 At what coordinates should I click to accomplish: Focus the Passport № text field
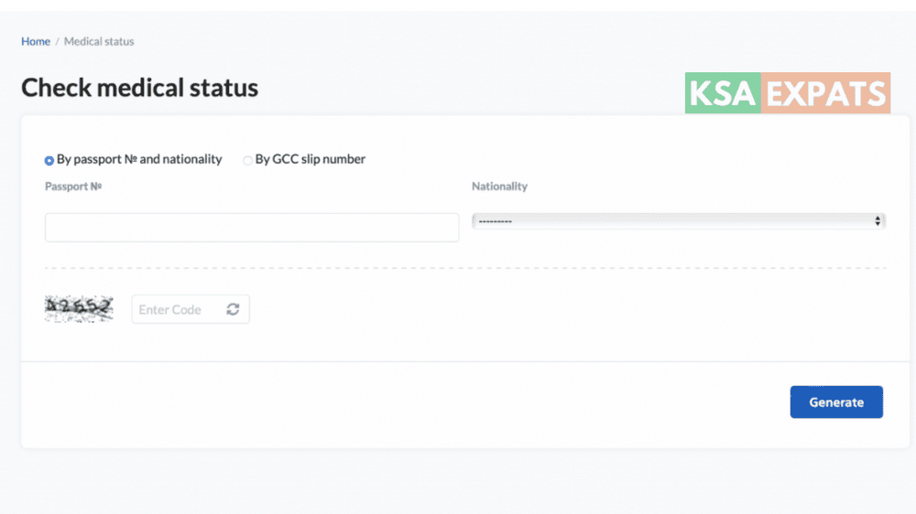point(252,228)
